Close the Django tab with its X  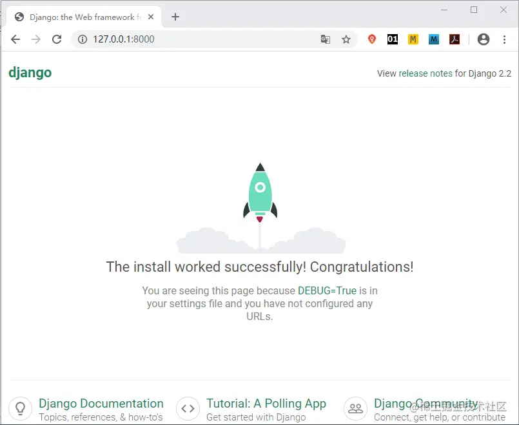[151, 17]
